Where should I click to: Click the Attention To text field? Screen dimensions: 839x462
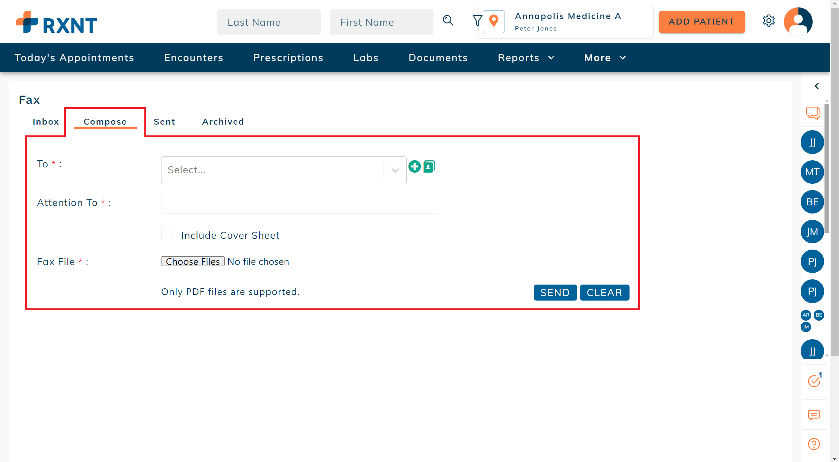[x=299, y=204]
